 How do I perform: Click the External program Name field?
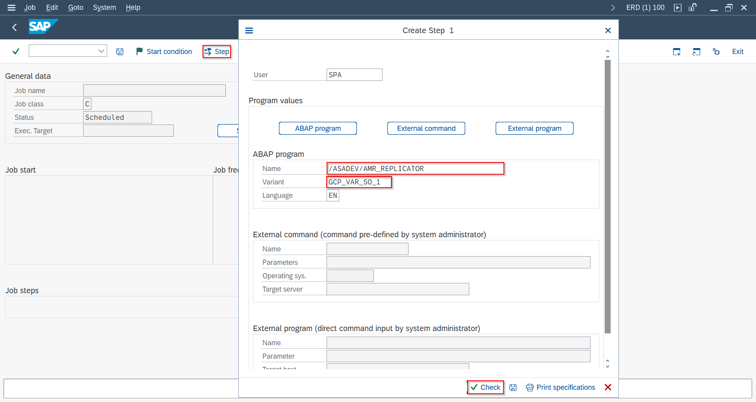[458, 343]
